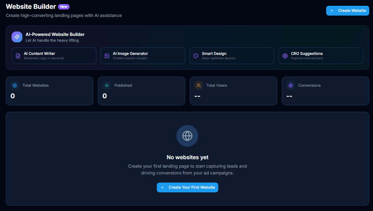Click the New badge next to Website Builder
This screenshot has width=373, height=211.
point(64,6)
